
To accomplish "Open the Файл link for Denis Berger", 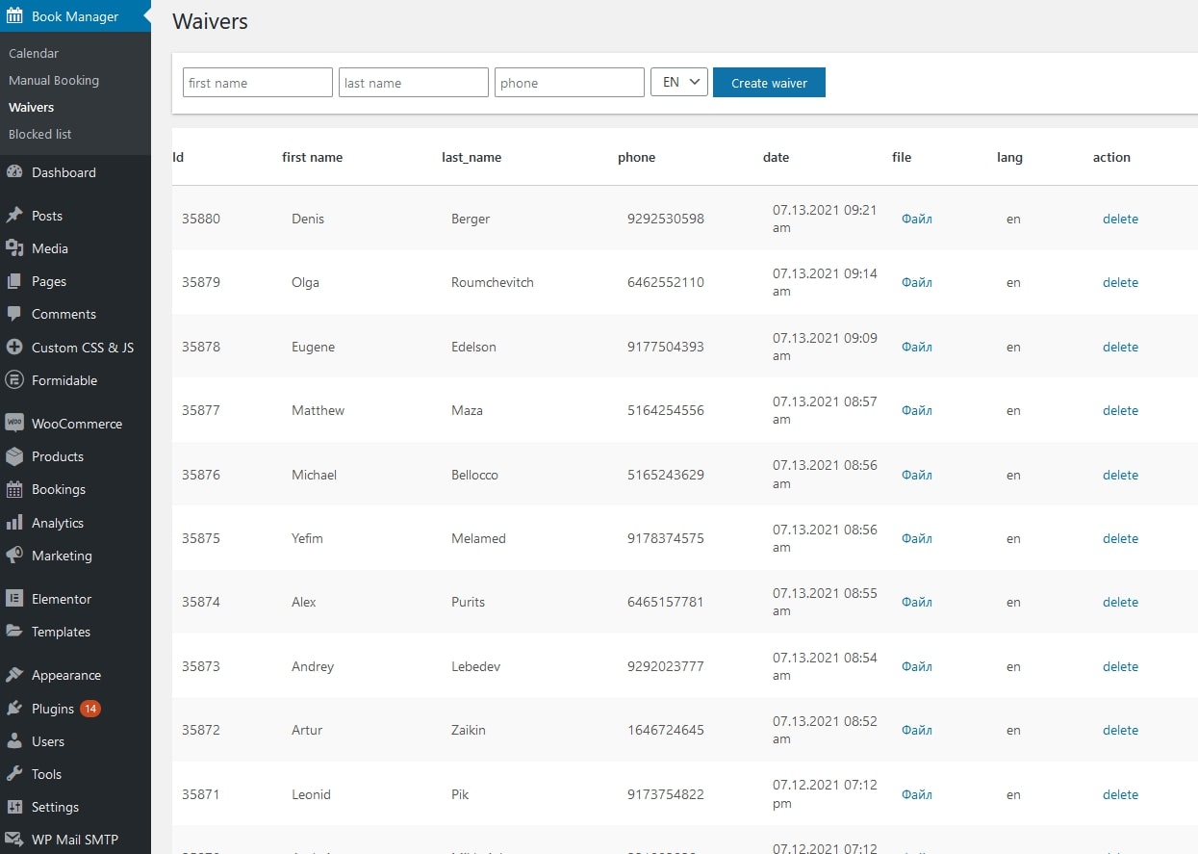I will (917, 219).
